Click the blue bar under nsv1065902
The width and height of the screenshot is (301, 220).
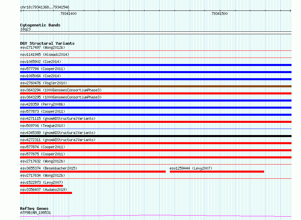click(156, 65)
